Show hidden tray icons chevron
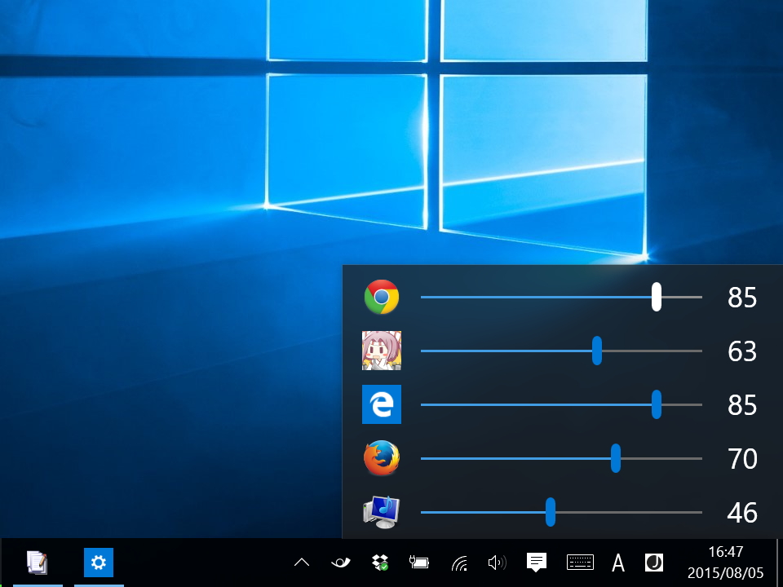783x587 pixels. click(302, 563)
